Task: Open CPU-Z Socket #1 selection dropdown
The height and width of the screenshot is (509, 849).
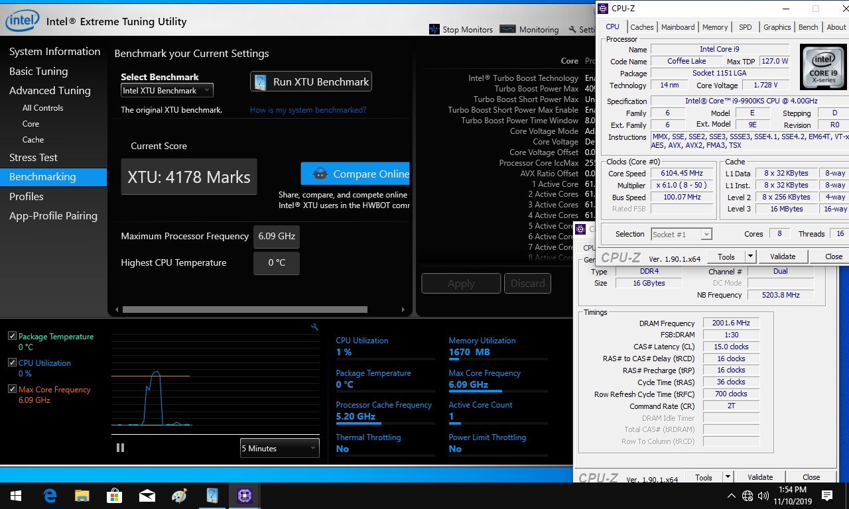Action: point(681,235)
